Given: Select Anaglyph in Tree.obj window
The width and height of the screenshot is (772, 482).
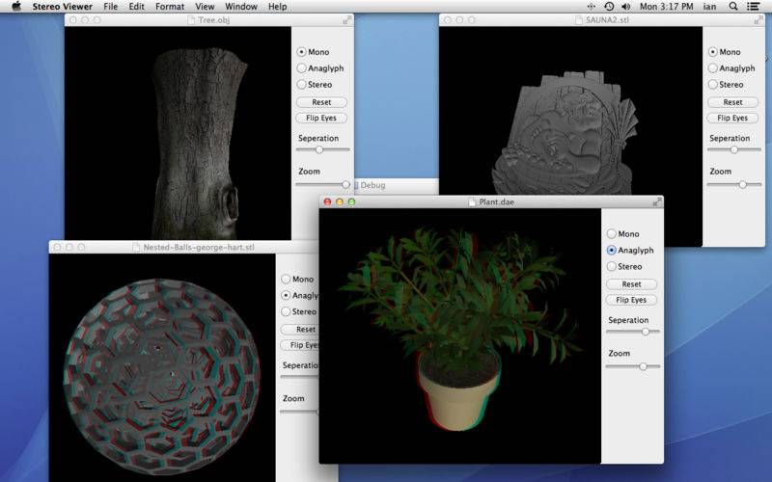Looking at the screenshot, I should pos(320,67).
